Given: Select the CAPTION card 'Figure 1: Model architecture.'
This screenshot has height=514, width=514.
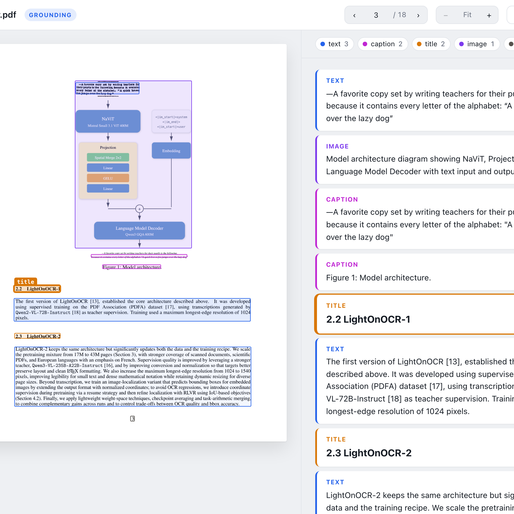Looking at the screenshot, I should (x=415, y=272).
